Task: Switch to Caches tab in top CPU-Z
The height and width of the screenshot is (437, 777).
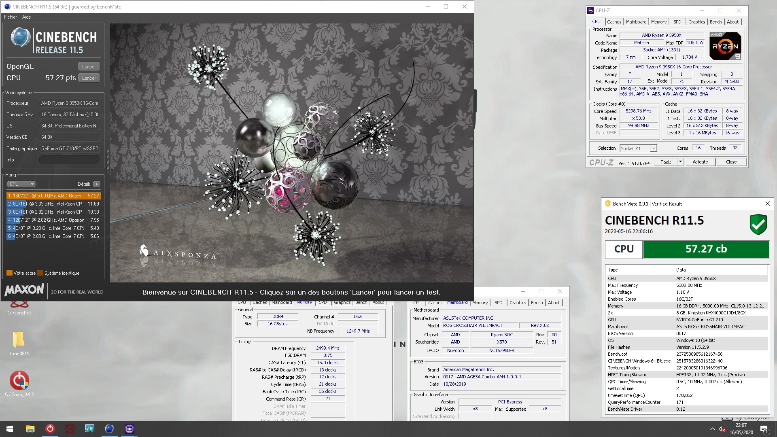Action: tap(614, 22)
